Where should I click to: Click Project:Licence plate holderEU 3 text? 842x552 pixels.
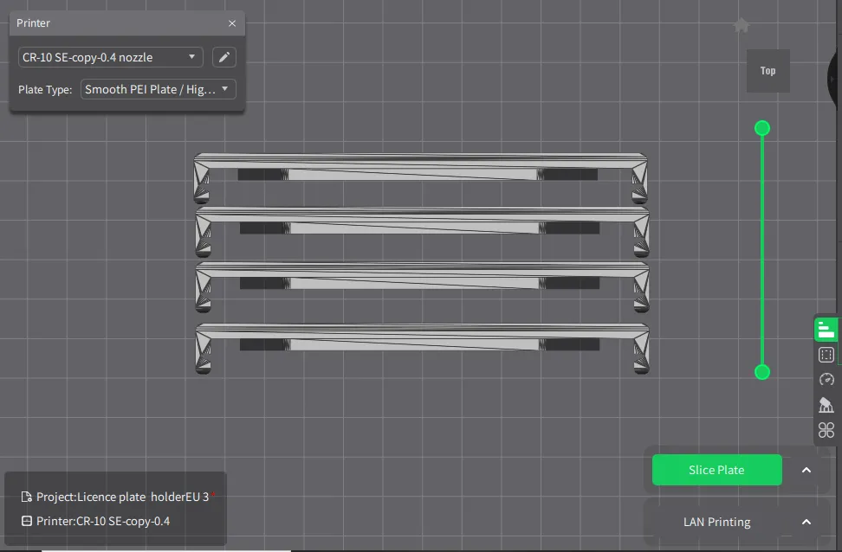point(122,497)
